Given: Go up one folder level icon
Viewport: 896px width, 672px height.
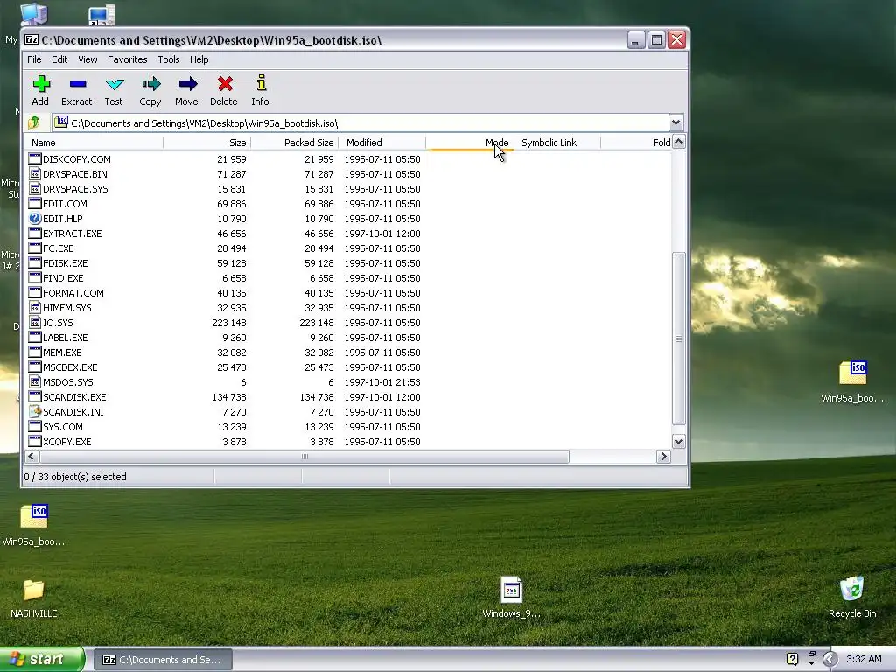Looking at the screenshot, I should coord(34,122).
